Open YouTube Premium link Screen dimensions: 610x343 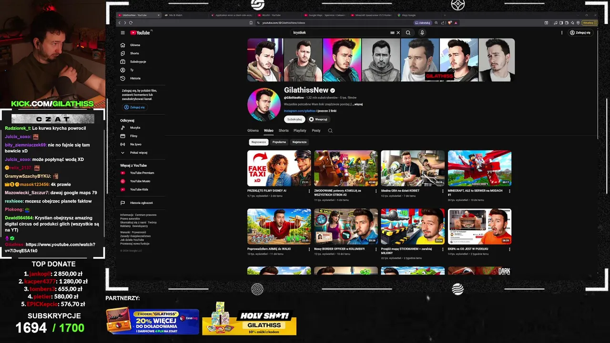click(x=142, y=173)
